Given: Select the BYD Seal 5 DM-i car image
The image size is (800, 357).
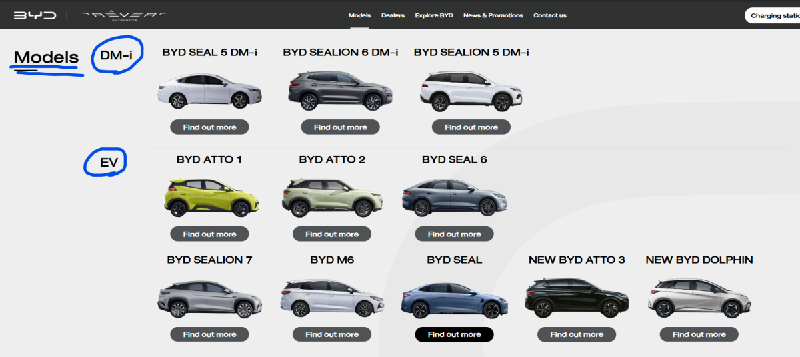Looking at the screenshot, I should (x=209, y=91).
